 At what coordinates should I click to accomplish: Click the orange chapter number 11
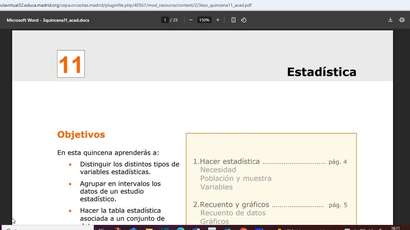(71, 64)
